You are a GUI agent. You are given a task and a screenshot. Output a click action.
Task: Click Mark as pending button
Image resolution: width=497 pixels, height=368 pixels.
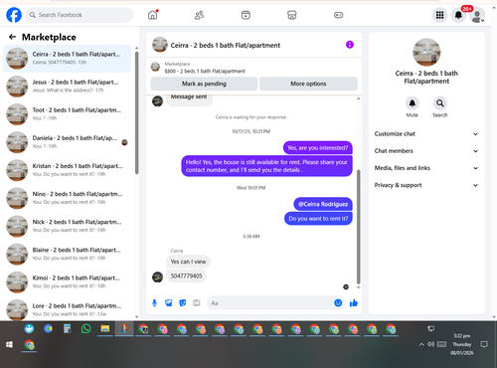coord(204,84)
